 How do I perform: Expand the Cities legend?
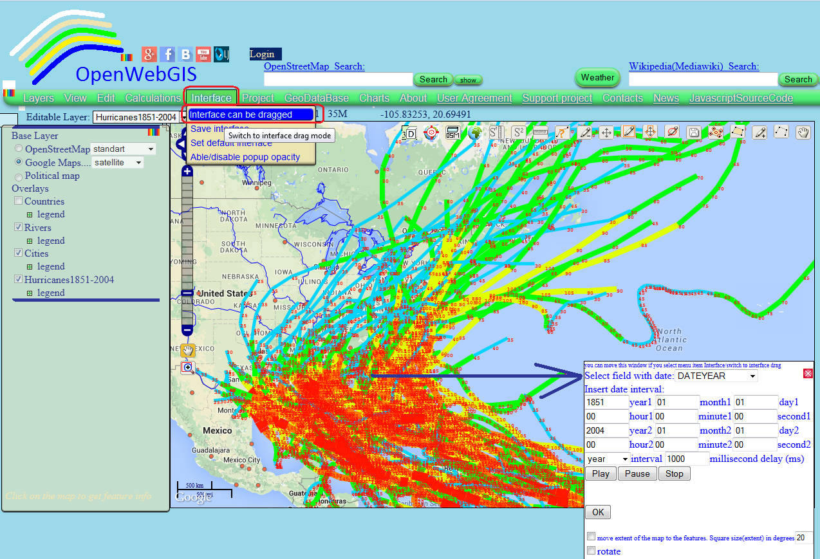pos(30,266)
